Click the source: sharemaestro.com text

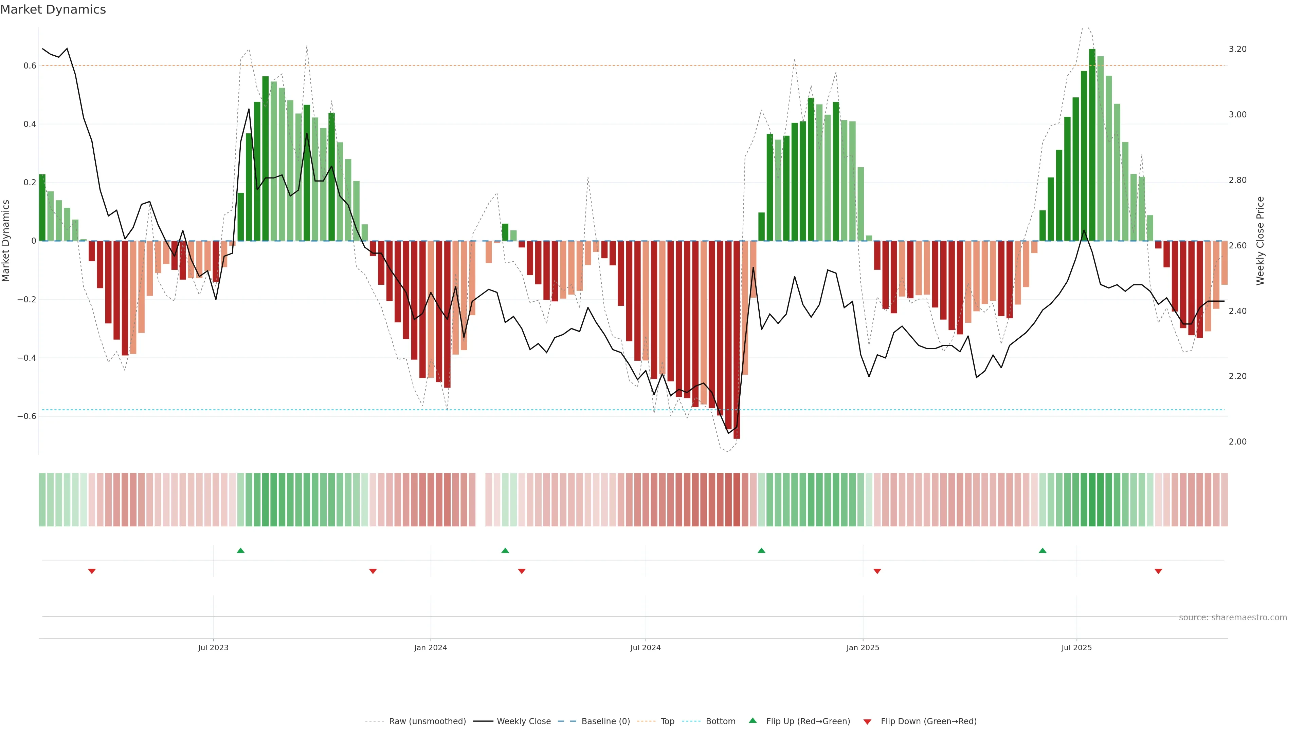click(1233, 617)
